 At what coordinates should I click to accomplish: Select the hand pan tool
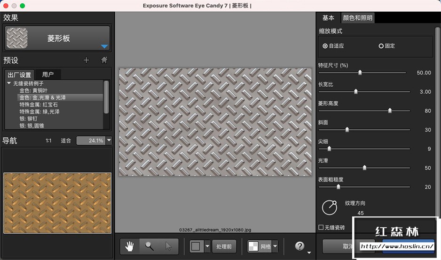[x=130, y=246]
